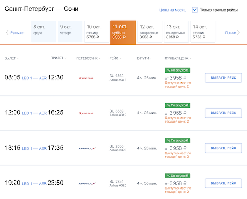
Task: Click the Aeroflot logo for flight SU 2834
Action: [86, 184]
